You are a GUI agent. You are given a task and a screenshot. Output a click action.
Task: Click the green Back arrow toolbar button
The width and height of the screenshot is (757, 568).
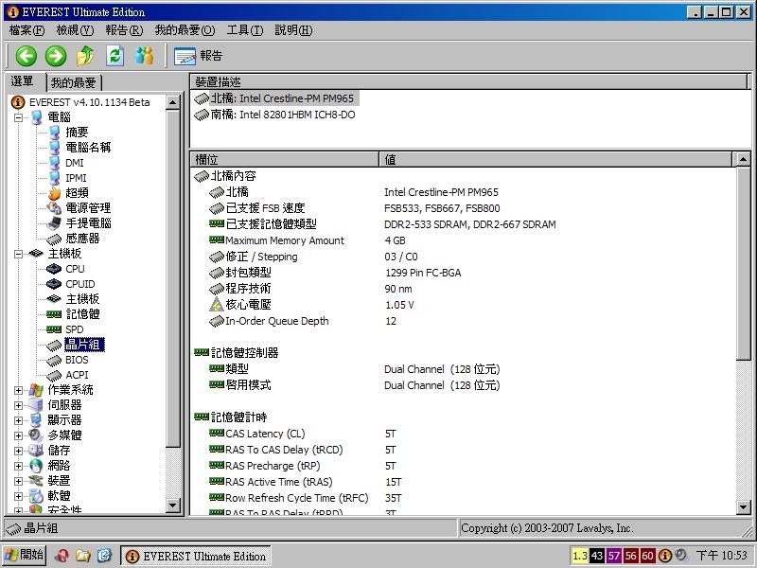[26, 56]
